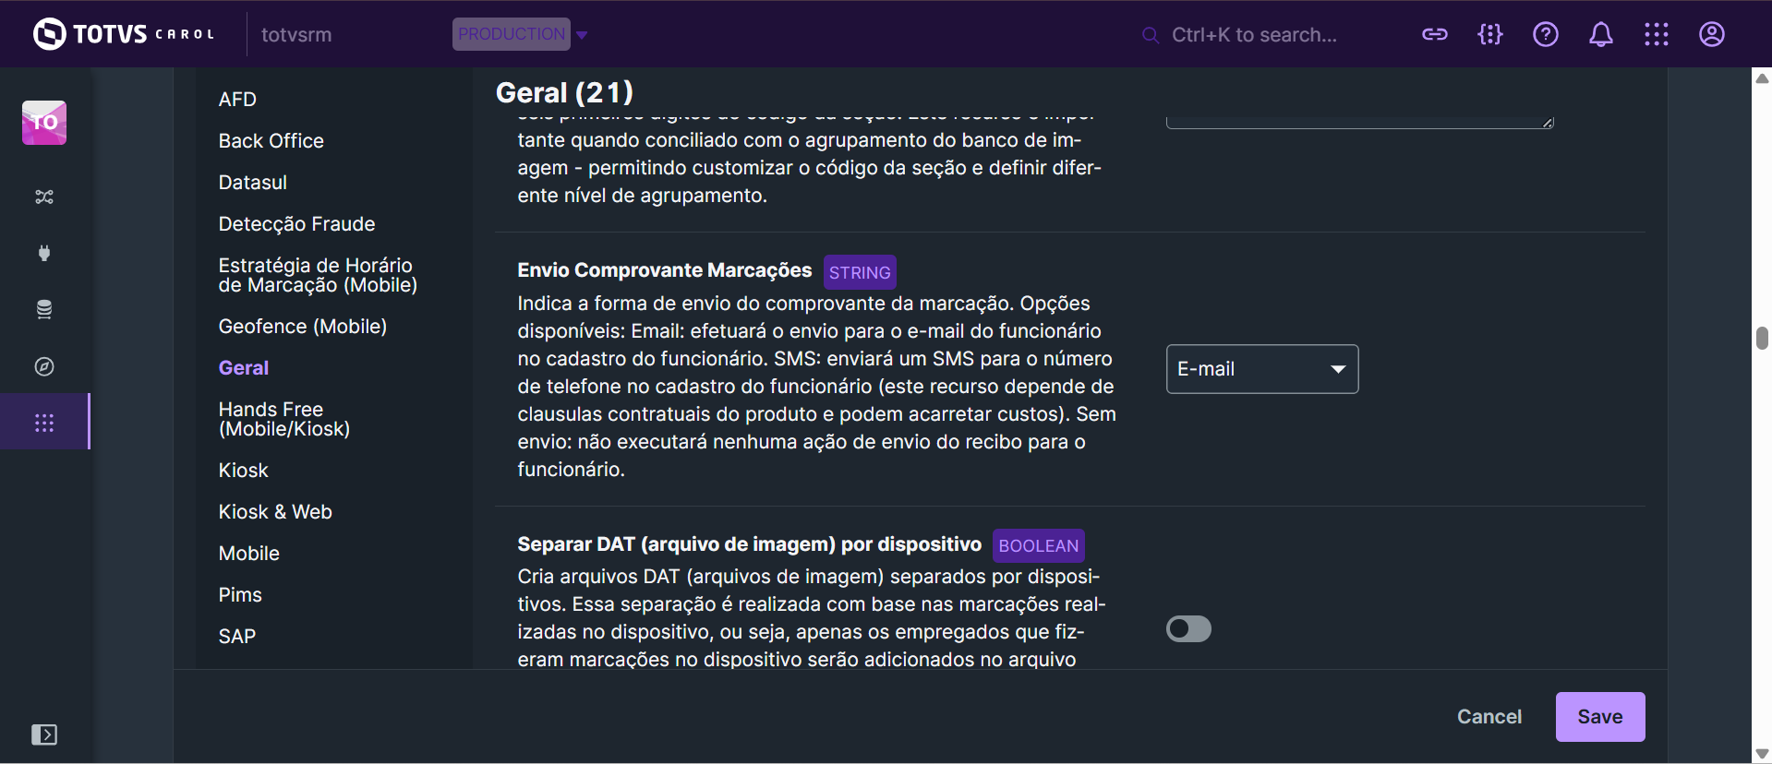1772x764 pixels.
Task: Open the Kiosk & Web category
Action: tap(275, 512)
